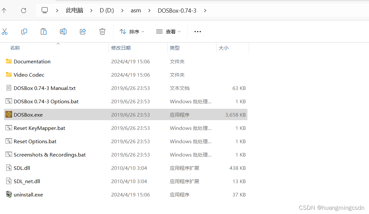Open the 排序 sort dropdown

pyautogui.click(x=132, y=31)
